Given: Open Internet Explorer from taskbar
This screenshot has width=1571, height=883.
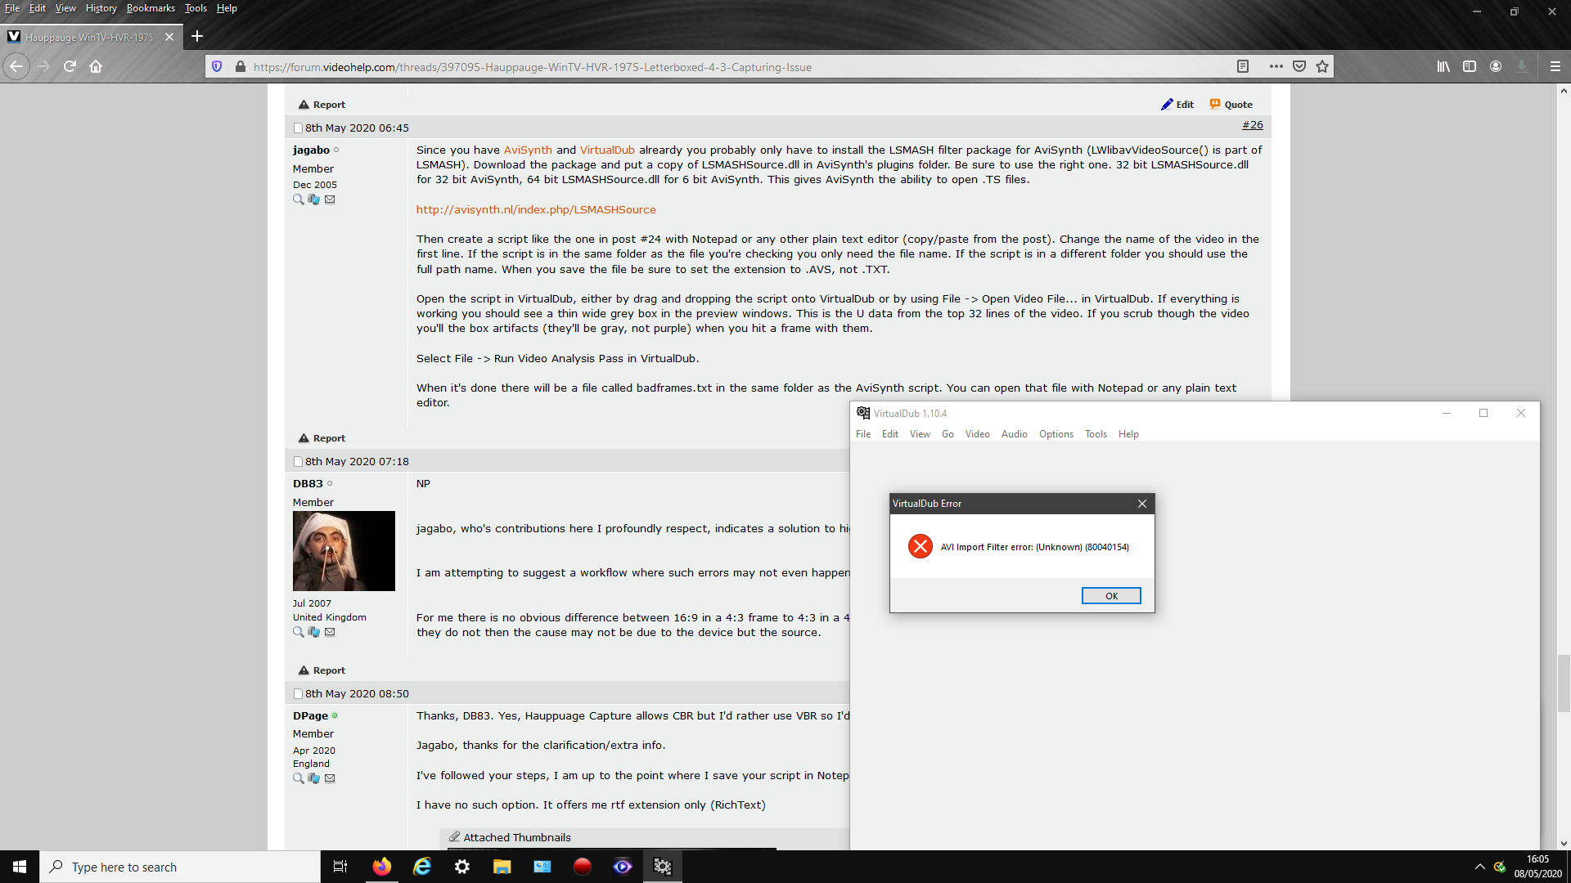Looking at the screenshot, I should point(422,867).
